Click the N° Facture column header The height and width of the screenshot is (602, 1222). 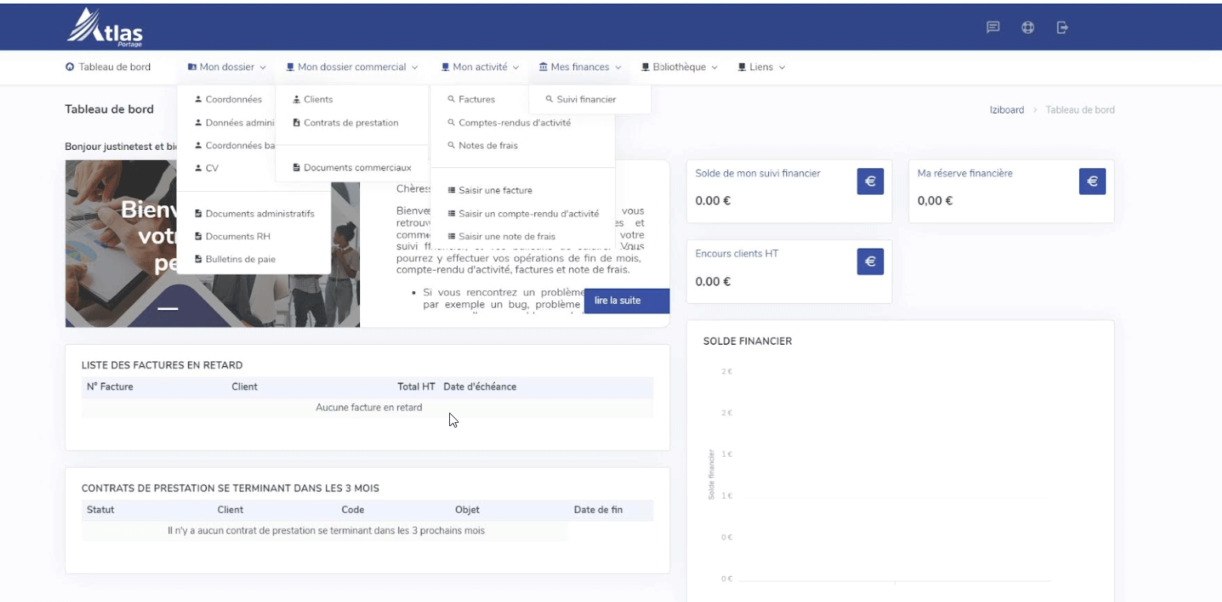110,387
